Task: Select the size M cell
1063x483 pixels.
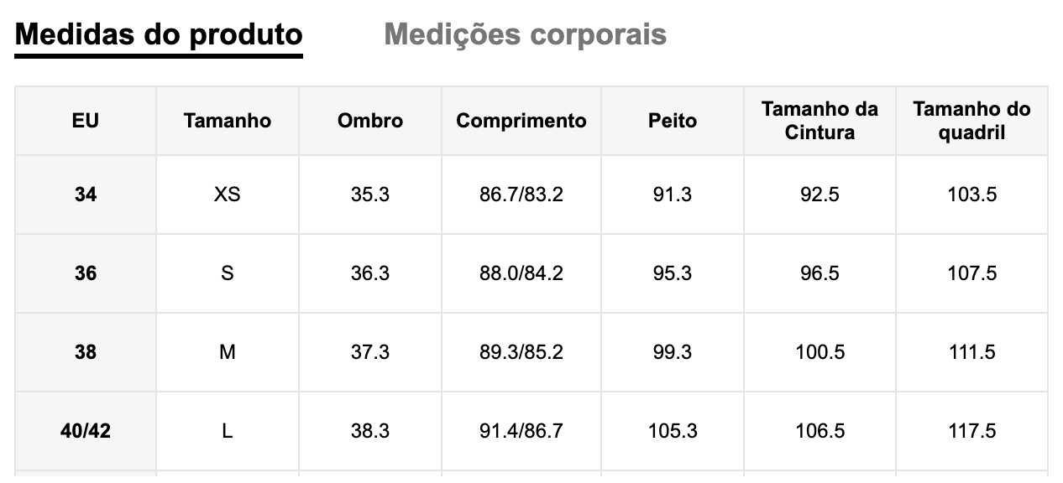Action: coord(228,352)
